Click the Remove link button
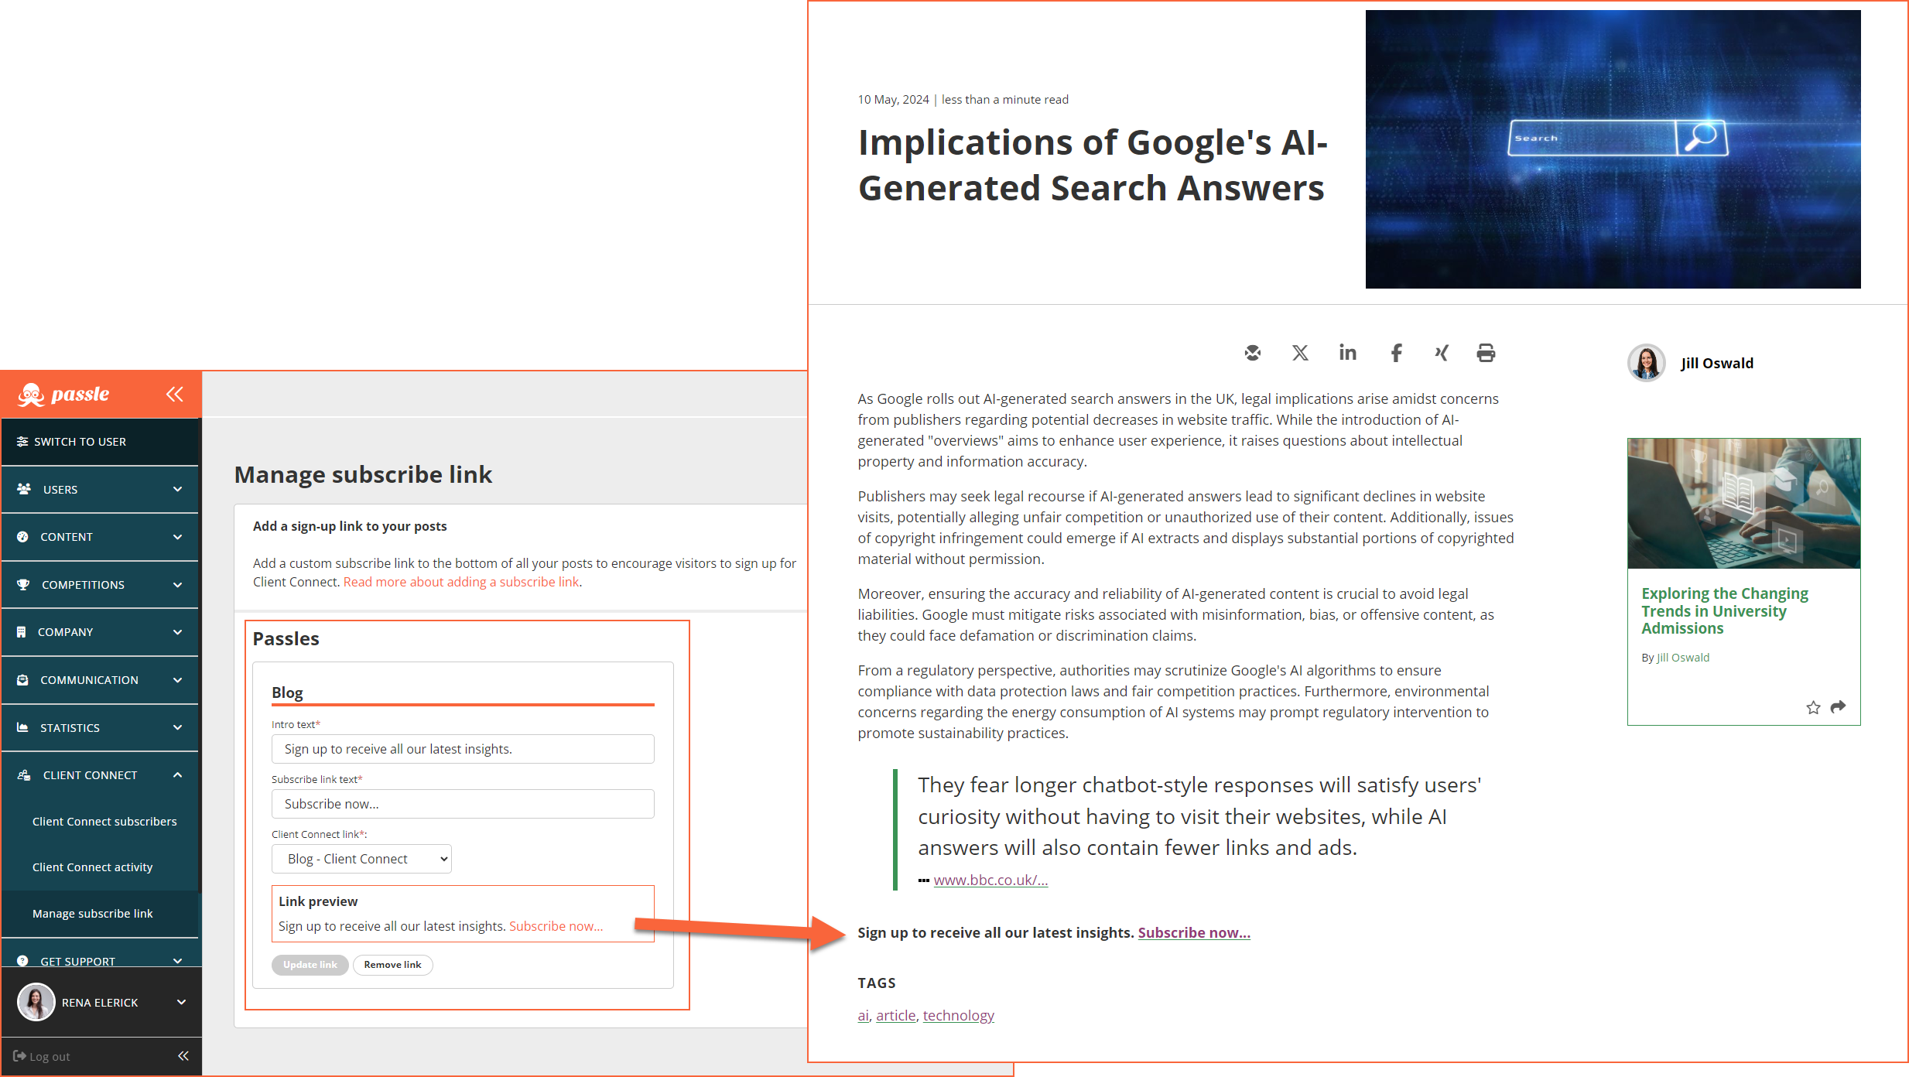Viewport: 1909px width, 1077px height. pos(392,965)
